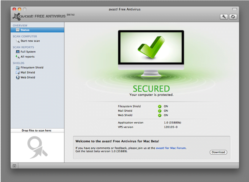Click green check icon for Web Shield status

click(x=160, y=115)
